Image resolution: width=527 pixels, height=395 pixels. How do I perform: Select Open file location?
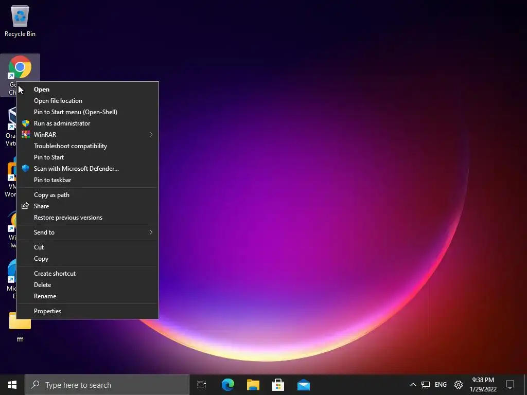87,101
